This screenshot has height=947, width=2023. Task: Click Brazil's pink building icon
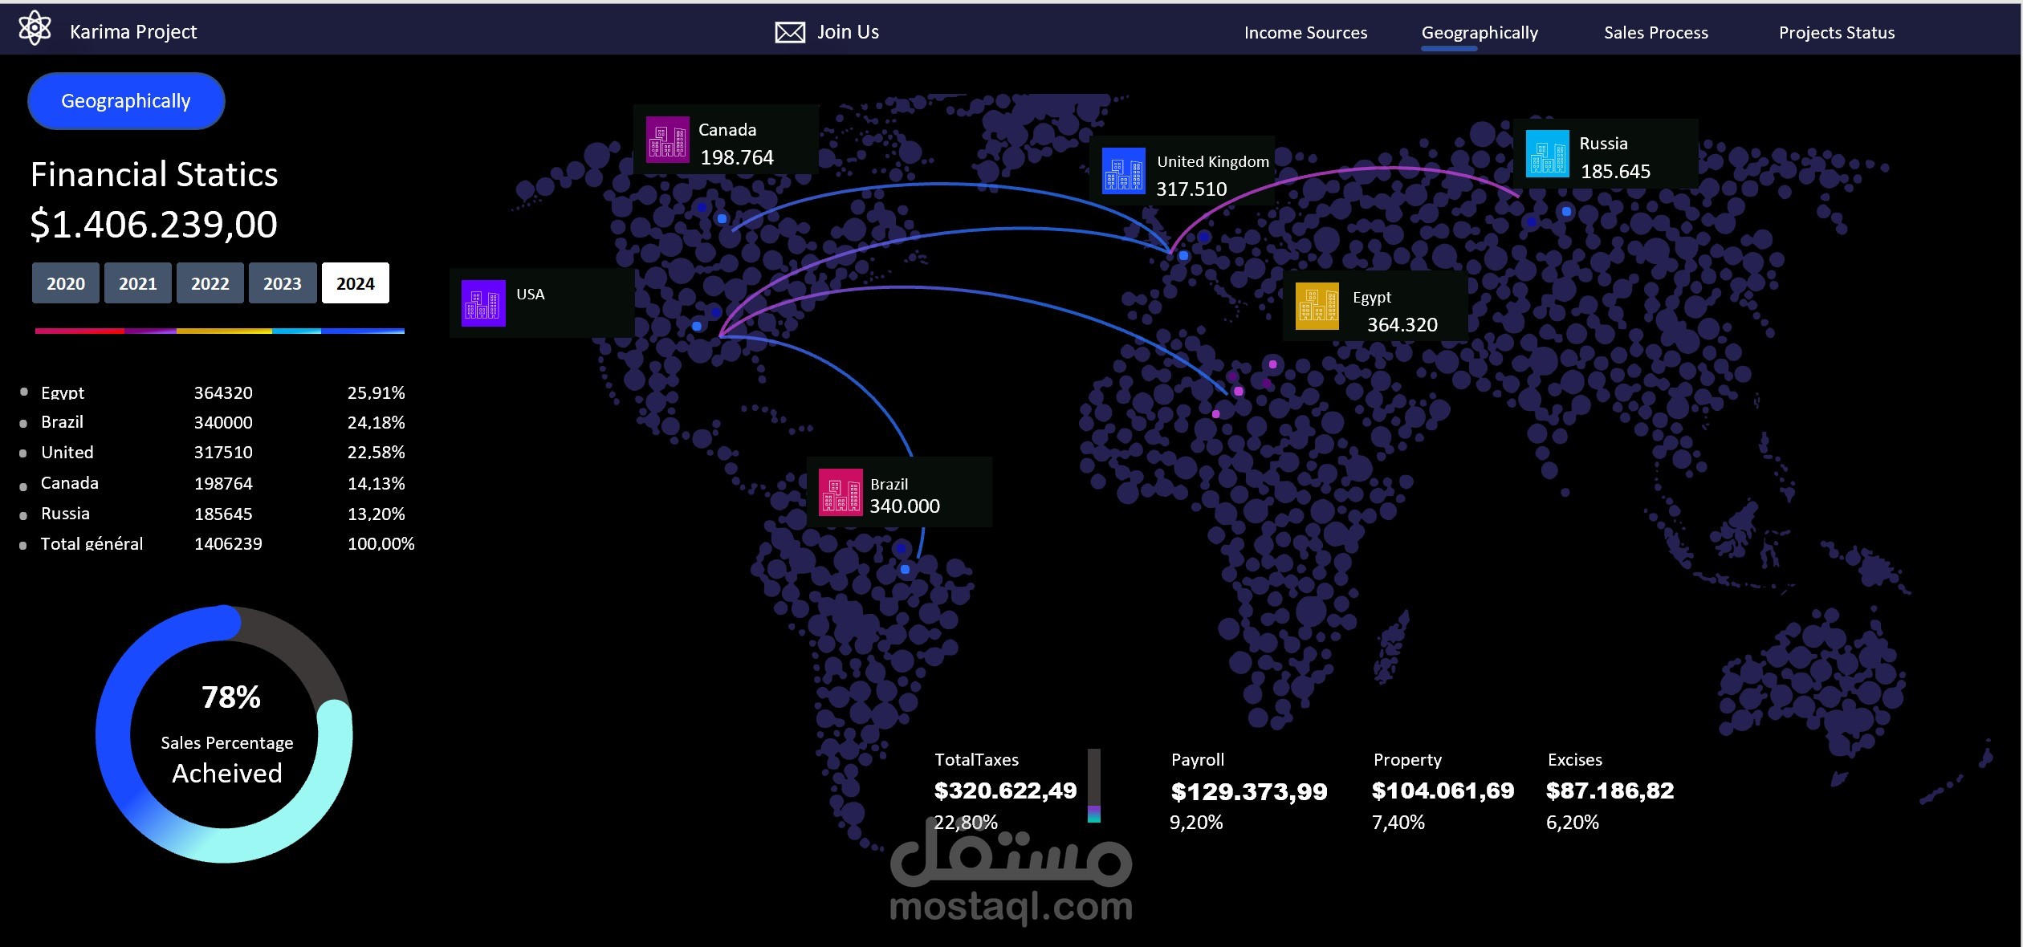pyautogui.click(x=841, y=492)
